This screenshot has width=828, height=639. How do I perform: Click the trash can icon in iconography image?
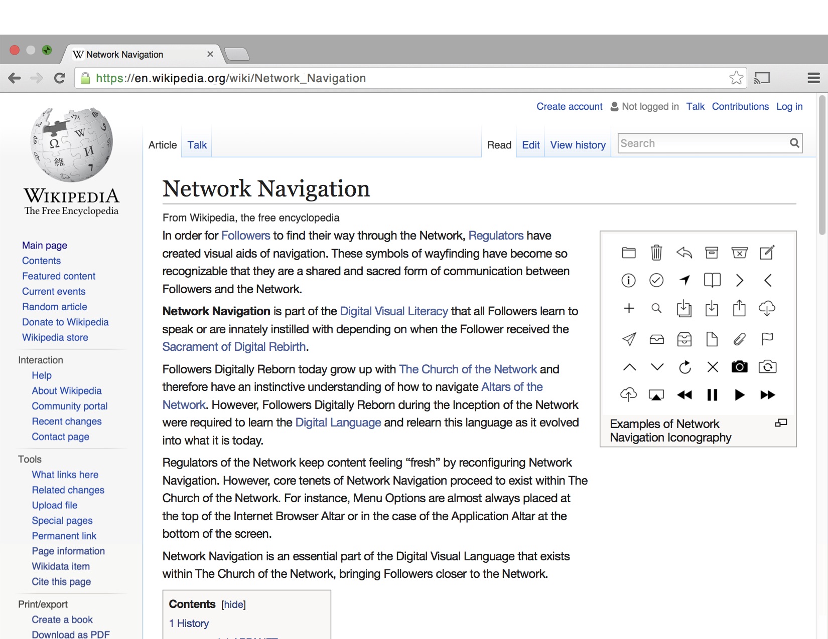click(x=656, y=253)
